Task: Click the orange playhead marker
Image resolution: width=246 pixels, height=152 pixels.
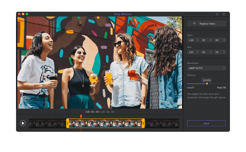Action: tap(81, 116)
